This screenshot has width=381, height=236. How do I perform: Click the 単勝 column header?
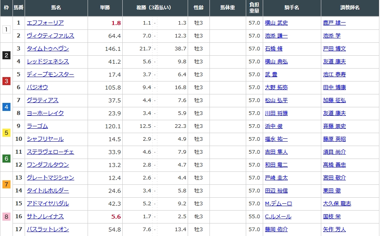point(105,8)
